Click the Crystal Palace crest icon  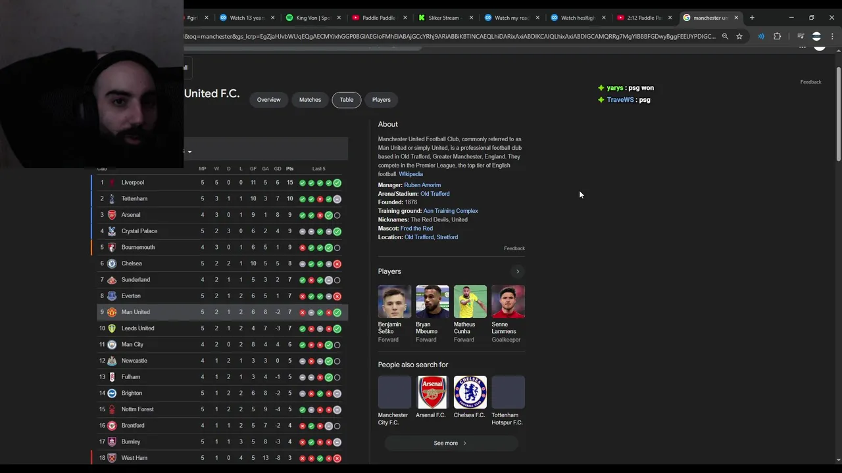coord(112,231)
